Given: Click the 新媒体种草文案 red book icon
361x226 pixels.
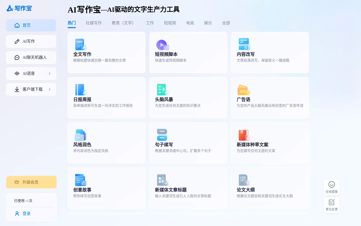Looking at the screenshot, I should click(x=244, y=135).
